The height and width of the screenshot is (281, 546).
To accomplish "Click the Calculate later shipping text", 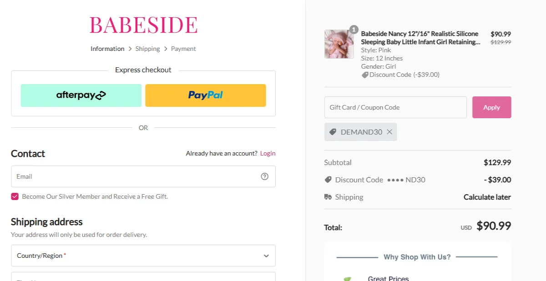I will click(487, 197).
